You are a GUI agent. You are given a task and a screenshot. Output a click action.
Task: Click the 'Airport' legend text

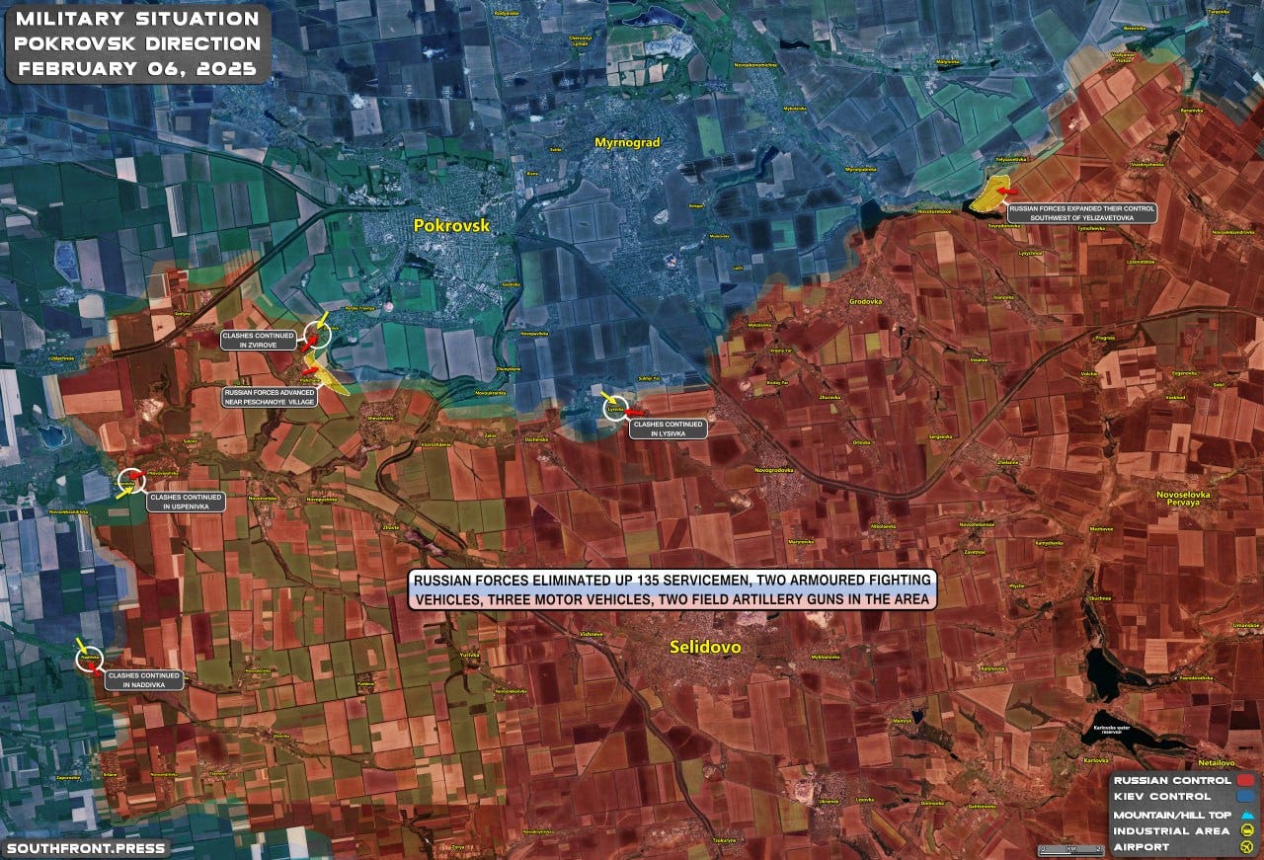[x=1142, y=847]
